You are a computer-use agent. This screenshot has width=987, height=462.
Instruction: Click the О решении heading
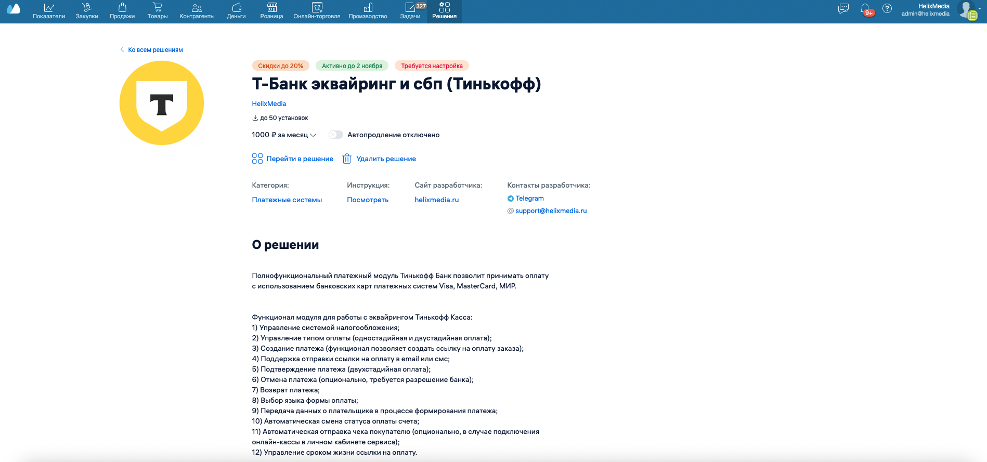click(x=285, y=245)
